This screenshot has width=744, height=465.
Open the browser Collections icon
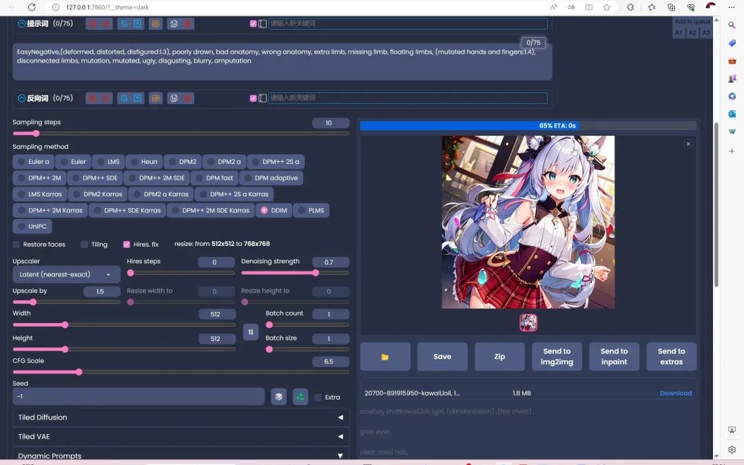coord(671,7)
